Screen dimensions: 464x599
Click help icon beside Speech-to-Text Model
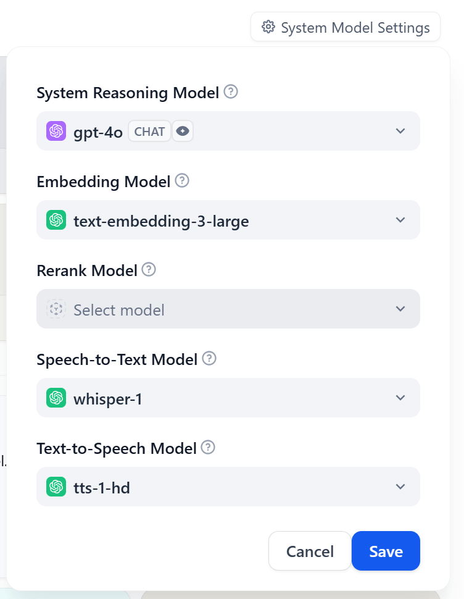[x=209, y=359]
